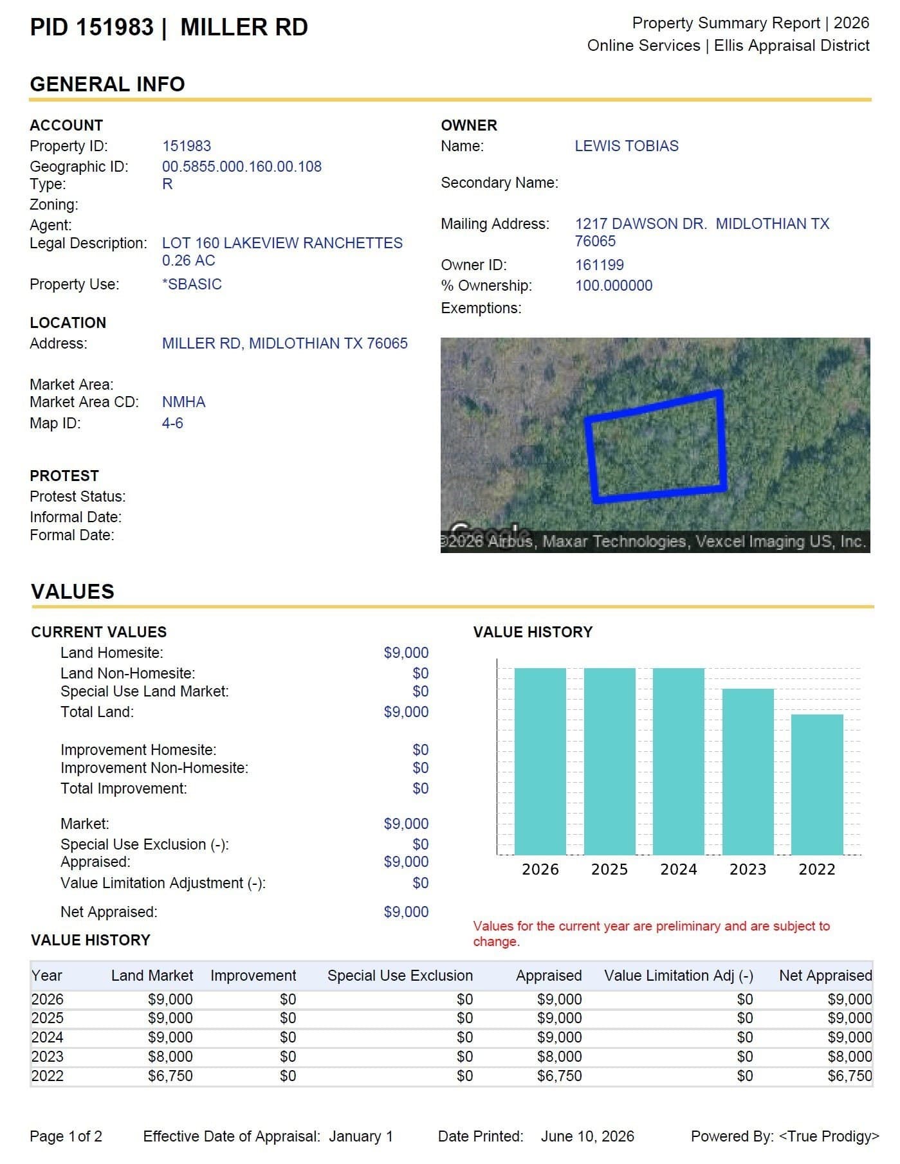This screenshot has width=900, height=1164.
Task: Click the 2022 Net Appraised cell $6,750
Action: point(850,1076)
